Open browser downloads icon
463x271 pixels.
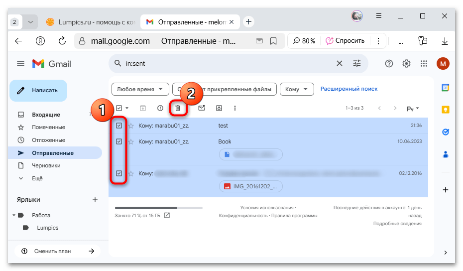pos(445,41)
